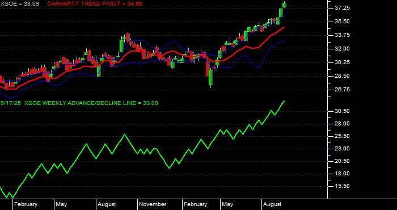Click the 20.50 advance/decline axis value

342,161
